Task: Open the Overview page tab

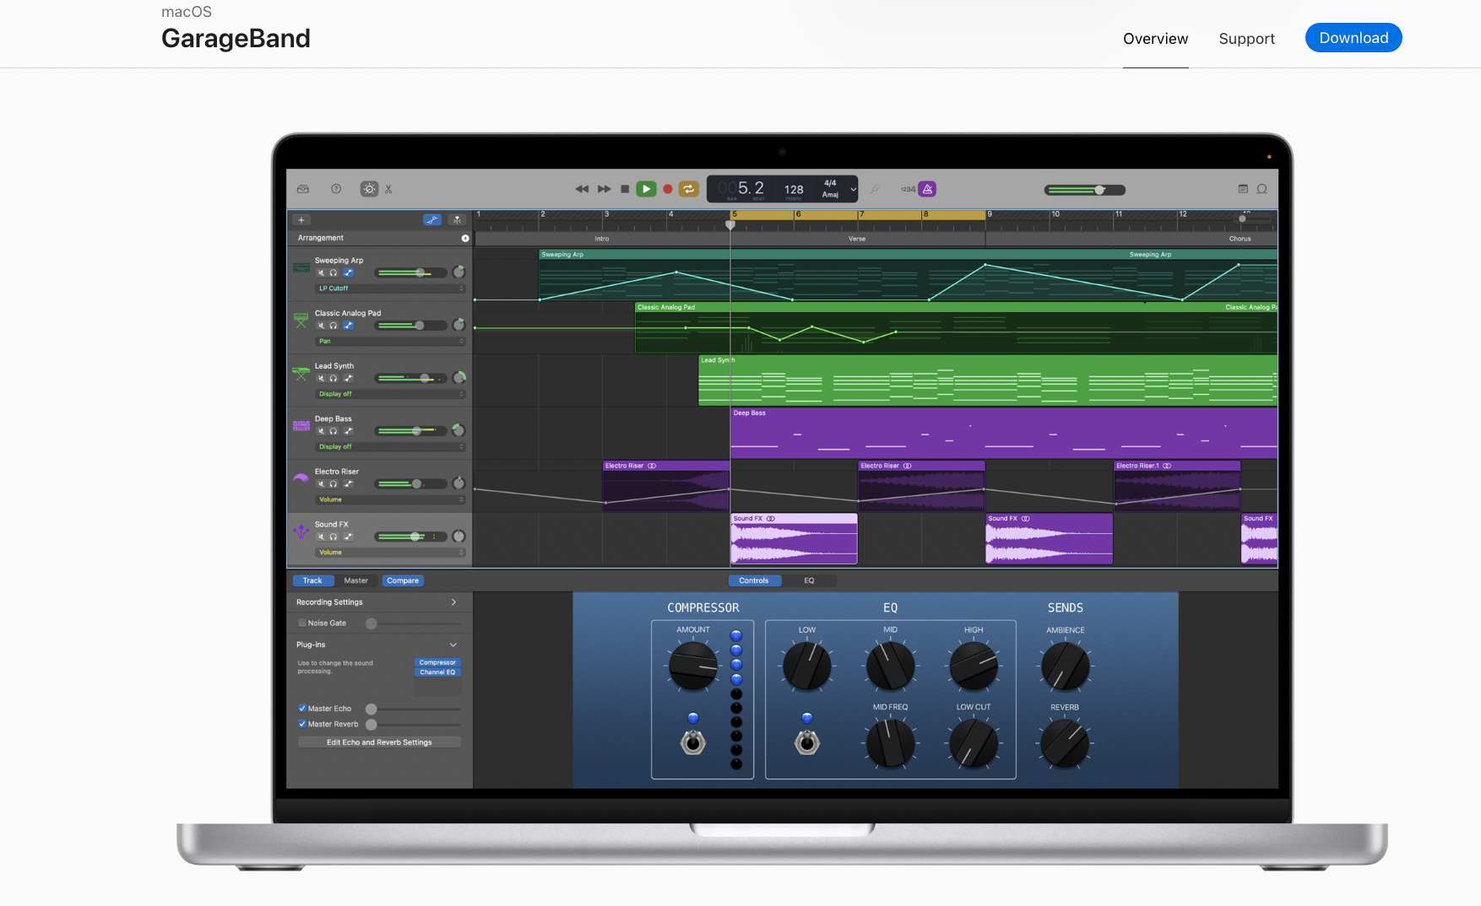Action: pyautogui.click(x=1155, y=39)
